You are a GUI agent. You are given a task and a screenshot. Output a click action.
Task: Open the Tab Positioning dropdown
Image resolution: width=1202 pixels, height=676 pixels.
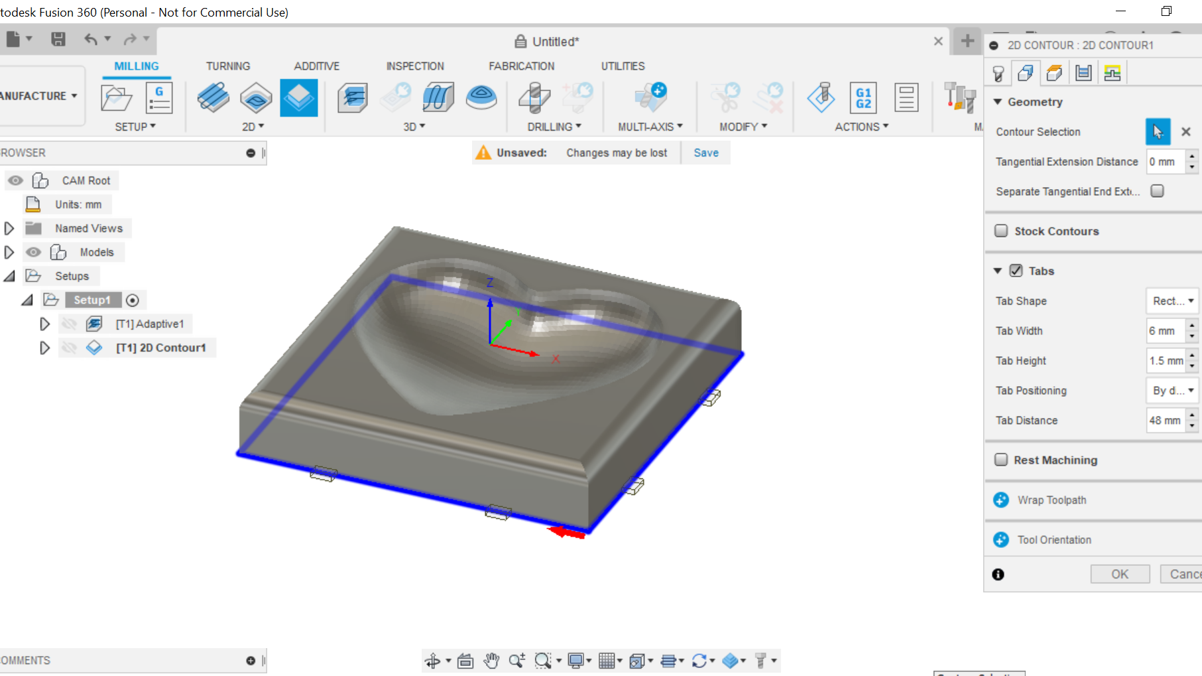click(1172, 391)
